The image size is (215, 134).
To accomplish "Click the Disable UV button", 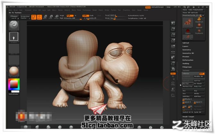I will click(x=199, y=76).
